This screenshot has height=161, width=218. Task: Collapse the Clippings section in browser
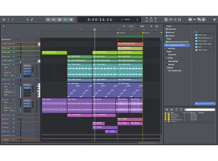tap(165, 68)
